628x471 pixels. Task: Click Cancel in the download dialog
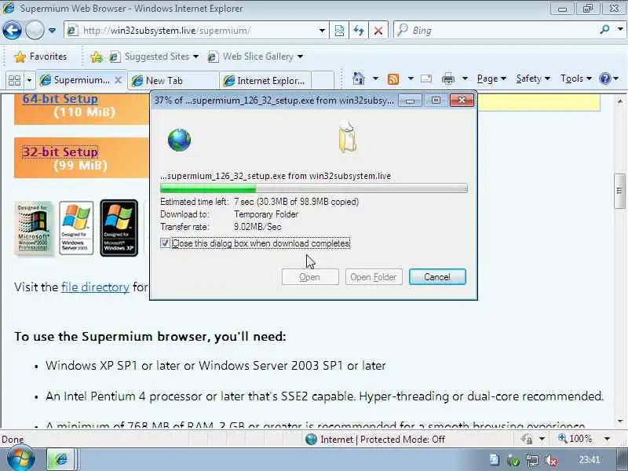(437, 277)
